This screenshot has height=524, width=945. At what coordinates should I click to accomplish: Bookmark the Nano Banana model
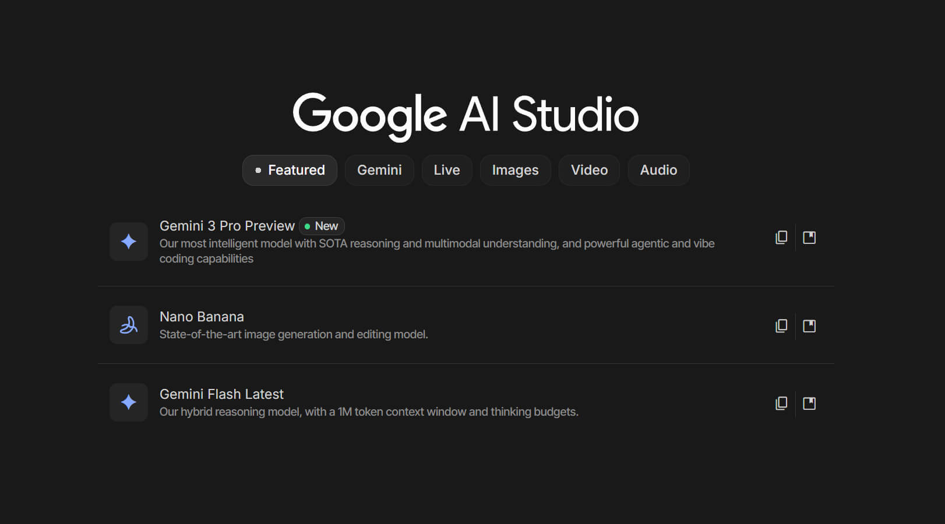(x=809, y=325)
